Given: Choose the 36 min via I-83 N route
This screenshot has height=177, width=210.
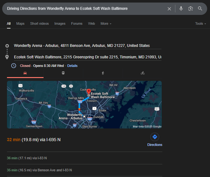Looking at the screenshot, I should pos(27,158).
